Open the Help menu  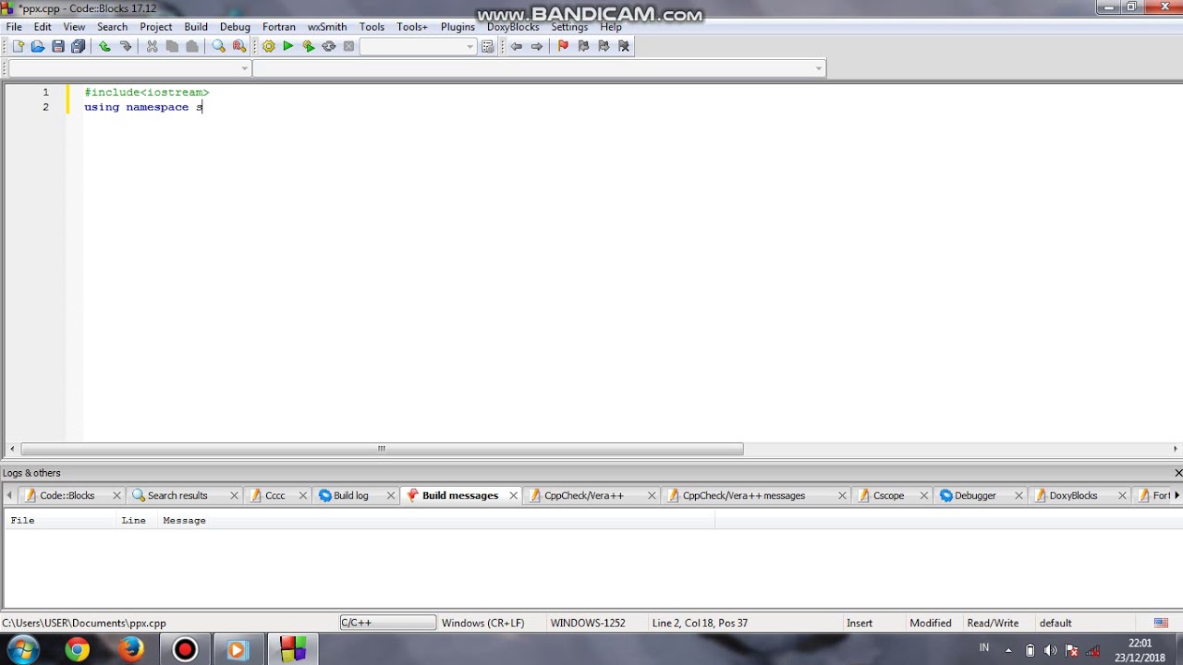pos(611,27)
